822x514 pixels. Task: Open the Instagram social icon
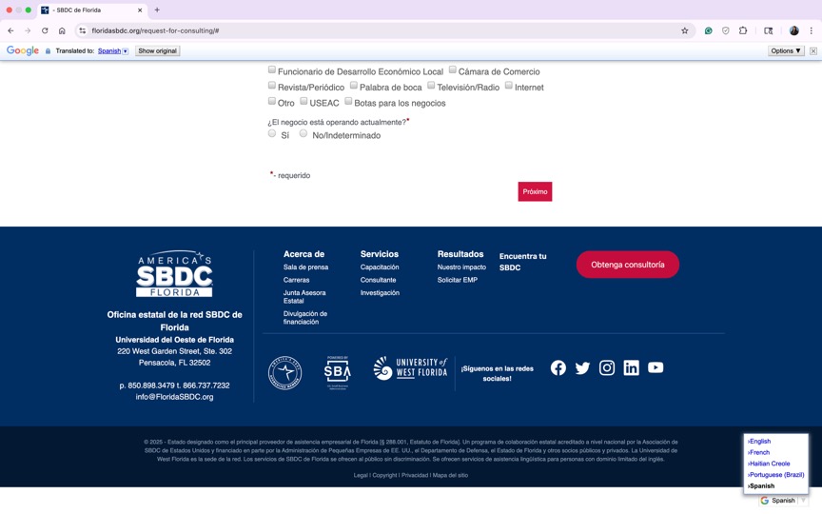click(607, 368)
